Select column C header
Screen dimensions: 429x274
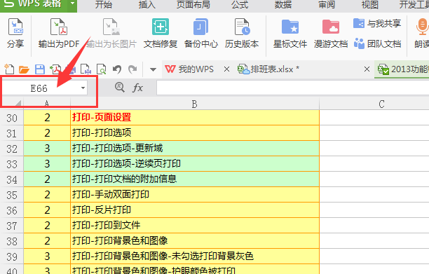[x=381, y=104]
